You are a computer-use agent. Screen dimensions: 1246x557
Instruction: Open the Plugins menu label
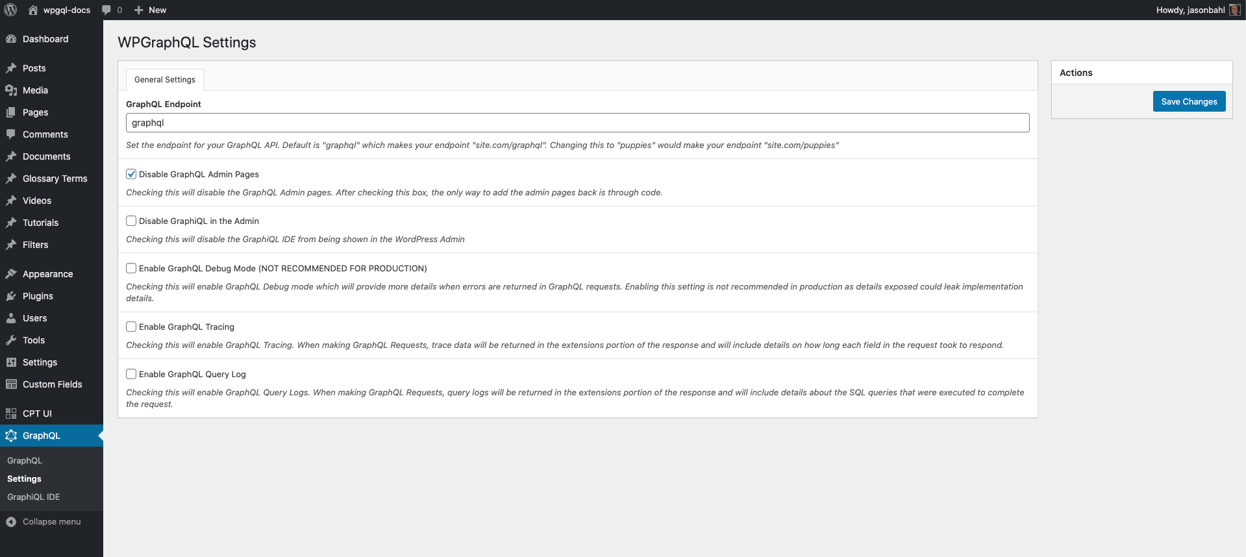[x=38, y=296]
